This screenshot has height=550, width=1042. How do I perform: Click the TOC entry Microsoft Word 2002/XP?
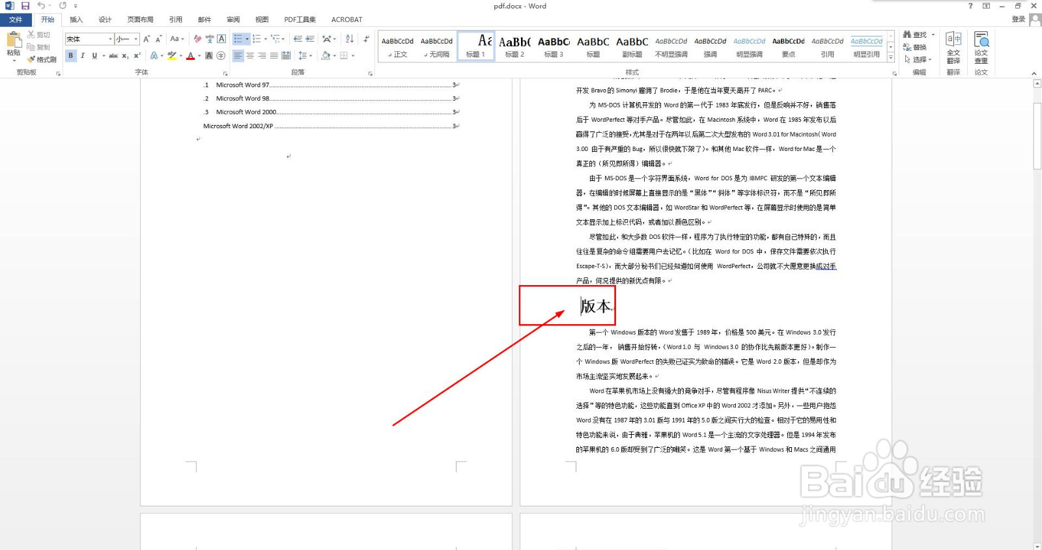tap(238, 126)
